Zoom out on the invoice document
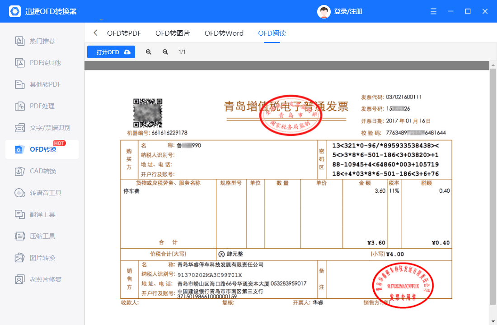This screenshot has width=497, height=325. [165, 51]
